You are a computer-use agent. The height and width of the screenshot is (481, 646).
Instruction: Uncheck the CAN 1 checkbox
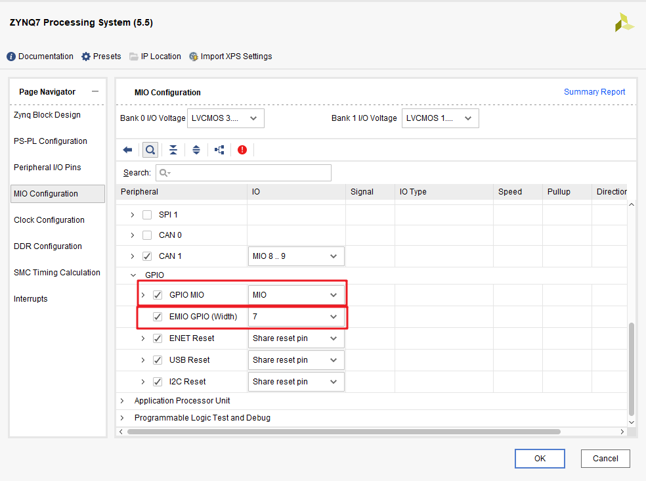pyautogui.click(x=147, y=256)
